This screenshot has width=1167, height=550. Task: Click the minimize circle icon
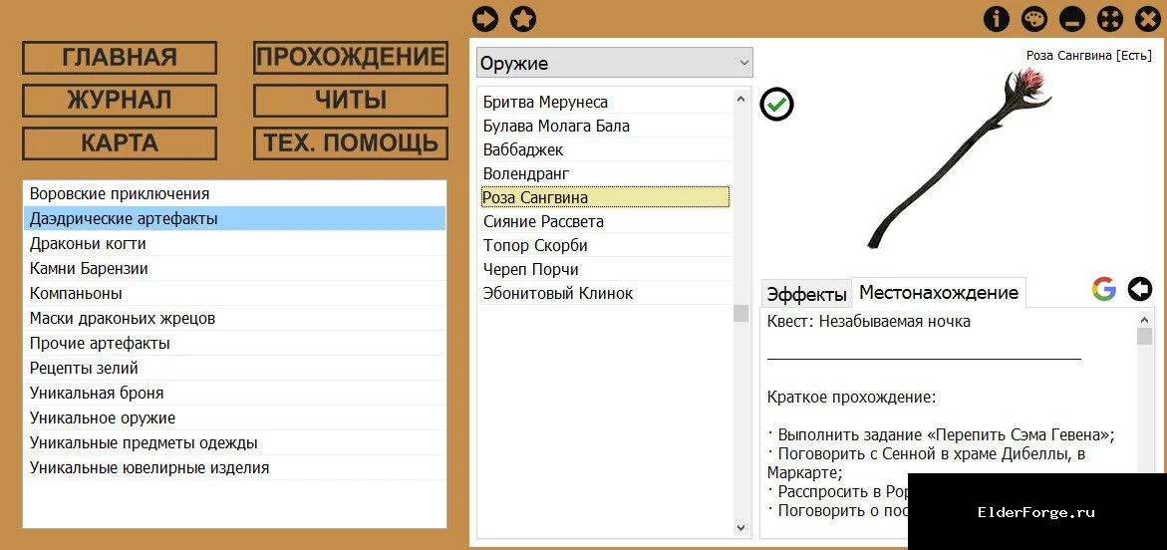click(x=1071, y=19)
